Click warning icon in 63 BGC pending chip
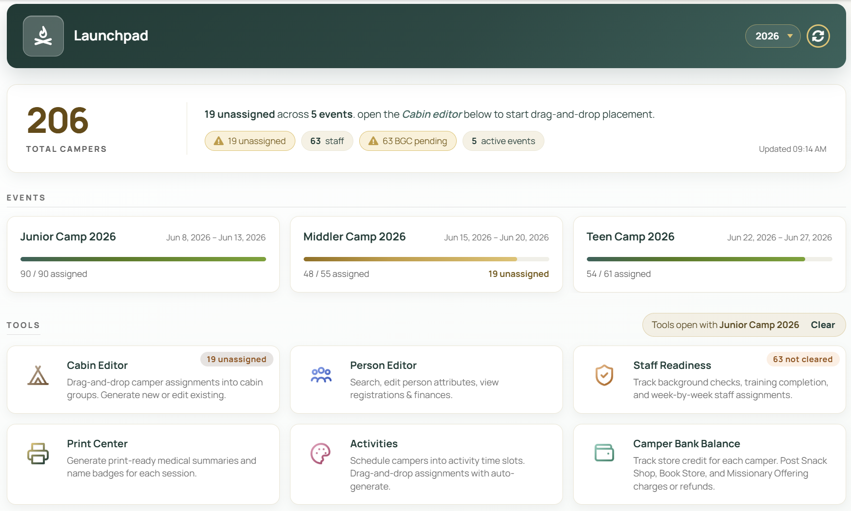 tap(373, 141)
